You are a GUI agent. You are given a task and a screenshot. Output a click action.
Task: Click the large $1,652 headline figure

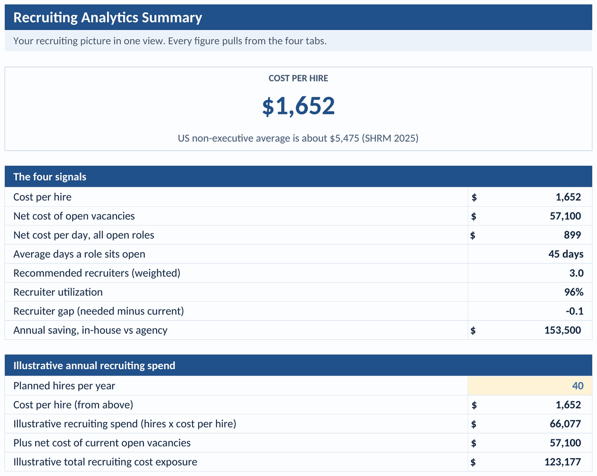[x=298, y=106]
